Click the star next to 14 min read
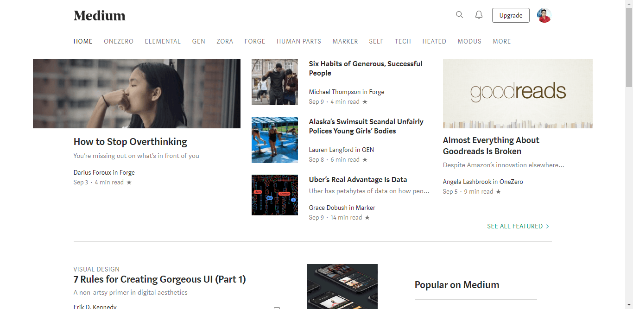 pyautogui.click(x=367, y=218)
